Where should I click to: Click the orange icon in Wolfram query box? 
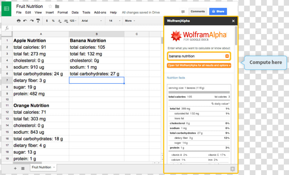click(227, 56)
